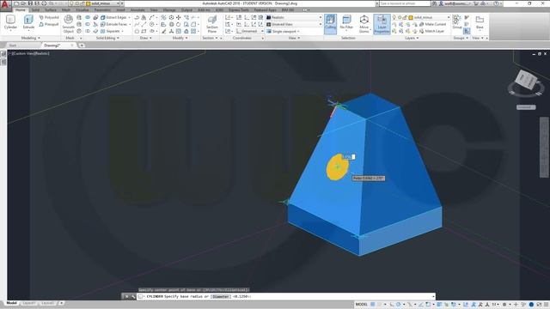Image resolution: width=550 pixels, height=309 pixels.
Task: Expand the Modify panel
Action: pyautogui.click(x=180, y=38)
